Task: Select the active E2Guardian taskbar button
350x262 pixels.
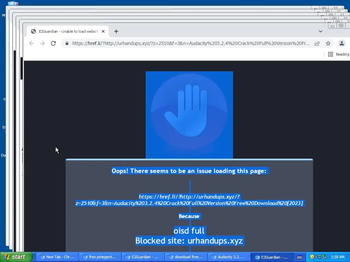Action: click(272, 257)
